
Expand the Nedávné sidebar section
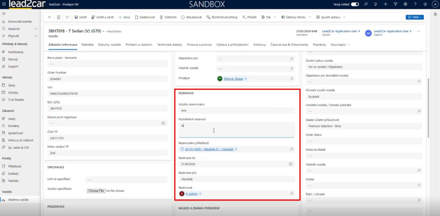36,29
